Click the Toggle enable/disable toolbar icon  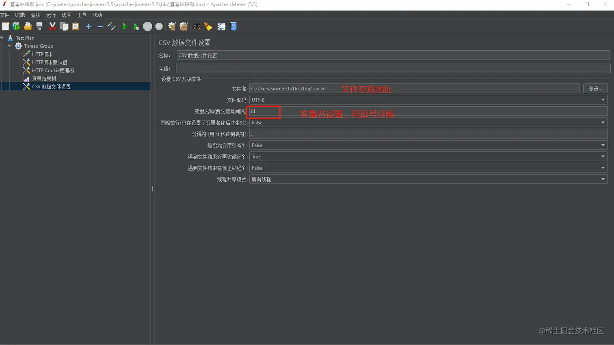pyautogui.click(x=111, y=26)
